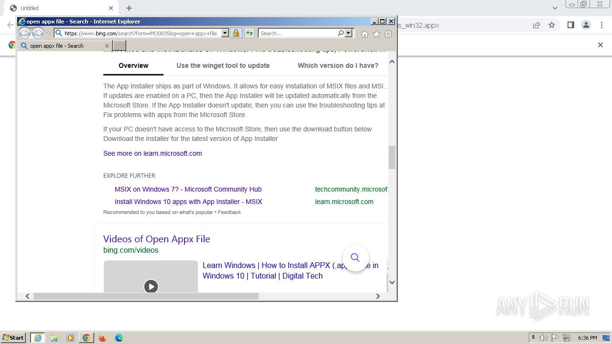The width and height of the screenshot is (612, 344).
Task: Click horizontal scrollbar left arrow
Action: (x=28, y=296)
